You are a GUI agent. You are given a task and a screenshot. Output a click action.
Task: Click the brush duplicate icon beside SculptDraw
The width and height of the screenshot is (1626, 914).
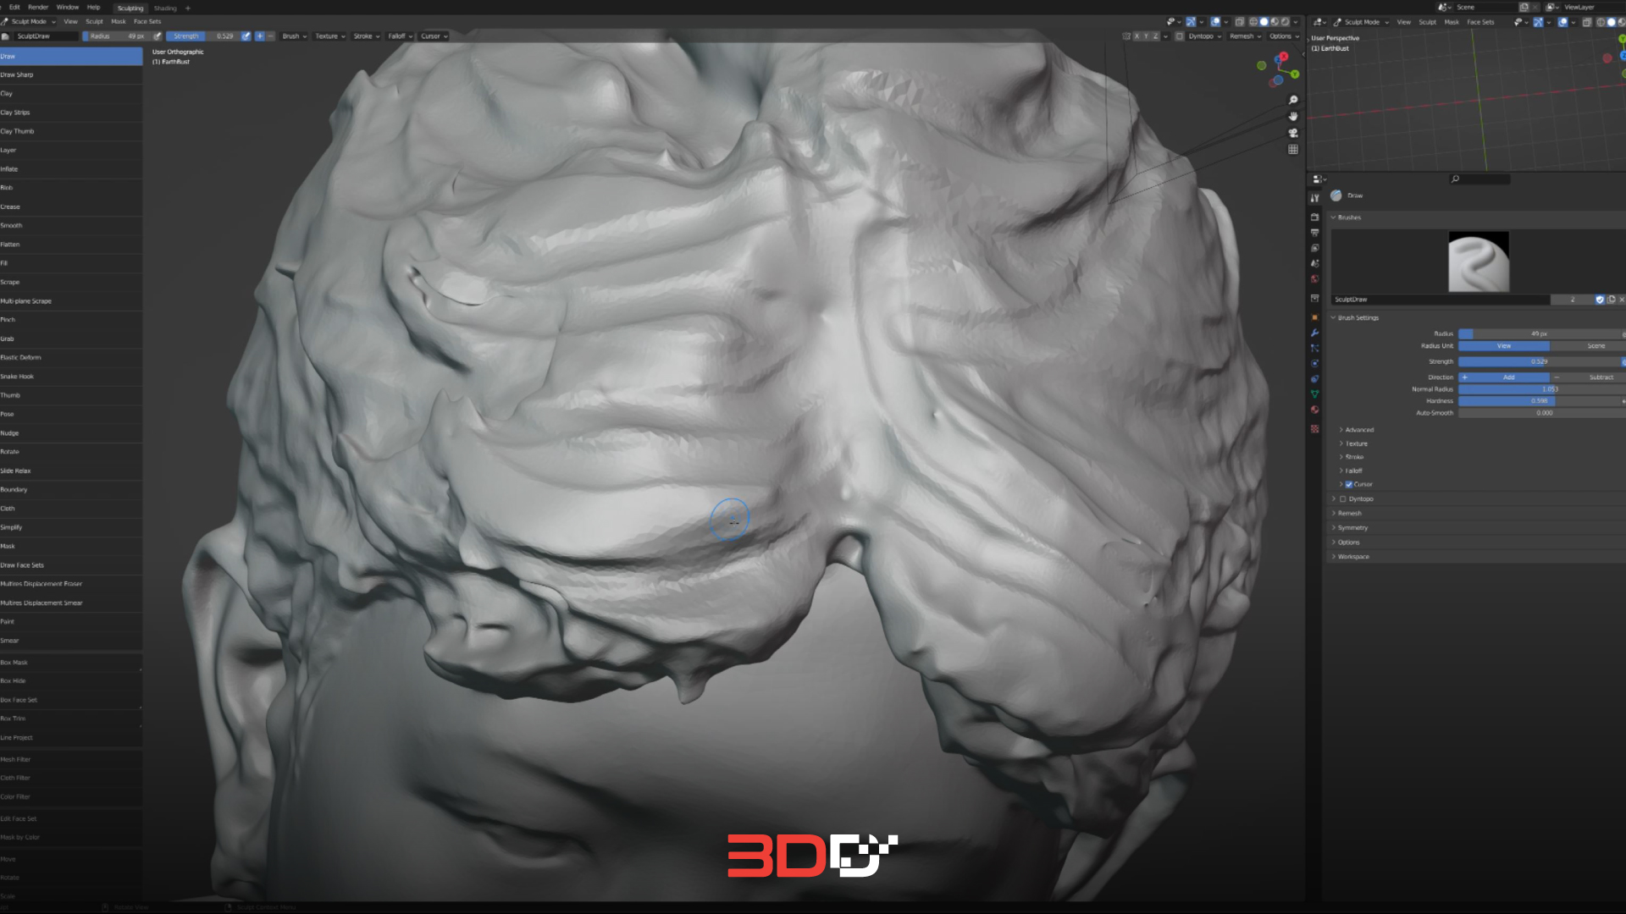click(1612, 300)
